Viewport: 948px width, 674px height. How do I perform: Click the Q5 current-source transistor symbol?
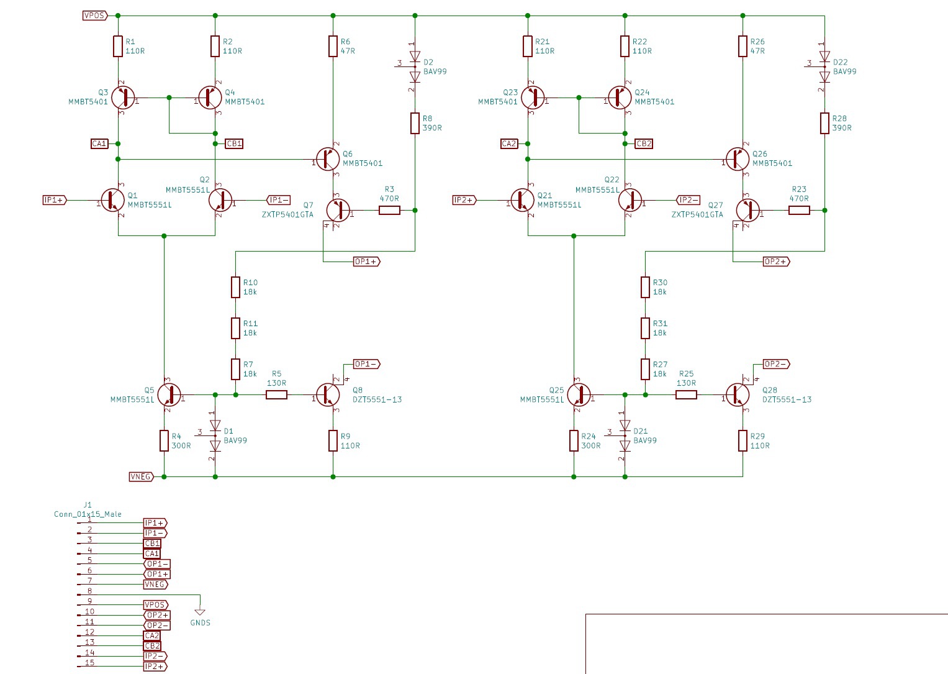coord(169,394)
